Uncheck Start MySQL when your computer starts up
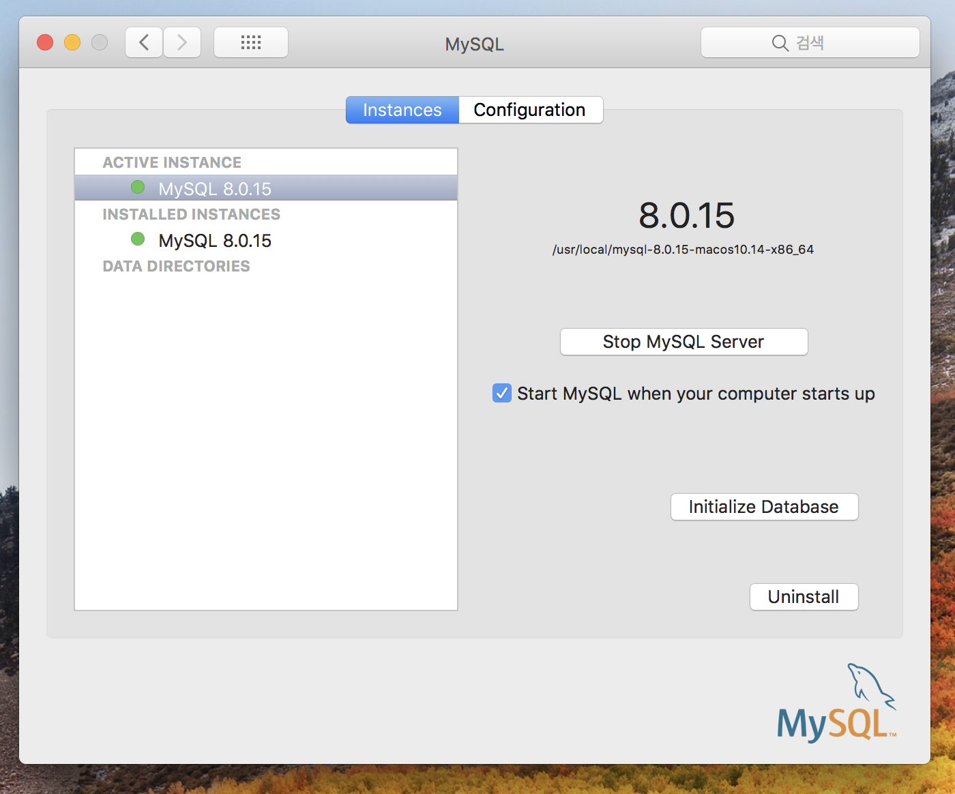This screenshot has height=794, width=955. (502, 393)
